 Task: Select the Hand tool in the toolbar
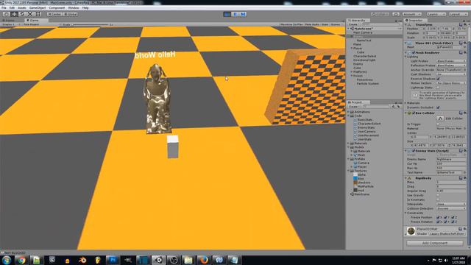[x=6, y=14]
